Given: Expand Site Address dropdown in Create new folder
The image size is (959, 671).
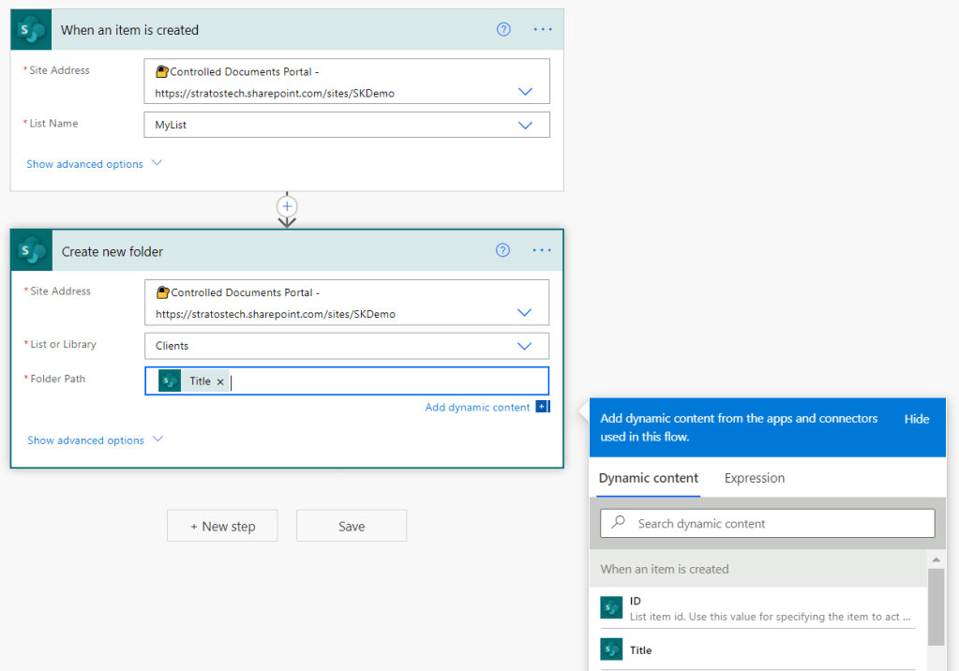Looking at the screenshot, I should point(525,313).
